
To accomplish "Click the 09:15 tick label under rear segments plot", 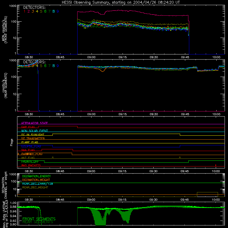I will [123, 114].
